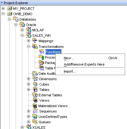Select the SALES_WH label
This screenshot has width=127, height=129.
(x=41, y=35)
